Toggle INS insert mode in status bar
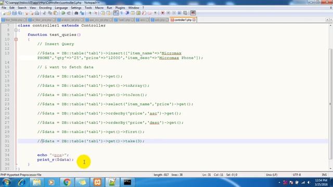 (324, 175)
